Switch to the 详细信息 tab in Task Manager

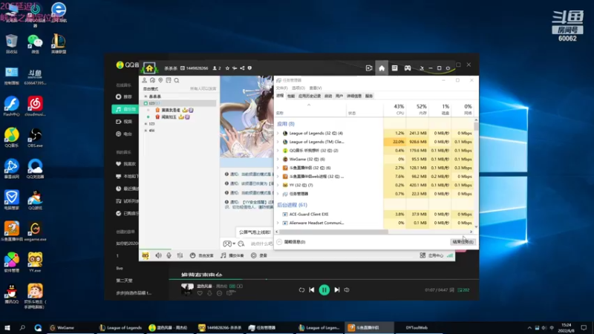tap(354, 96)
